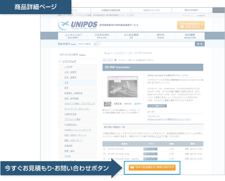The width and height of the screenshot is (225, 181).
Task: Check the 3D PDF Converter row checkbox
Action: click(x=105, y=149)
